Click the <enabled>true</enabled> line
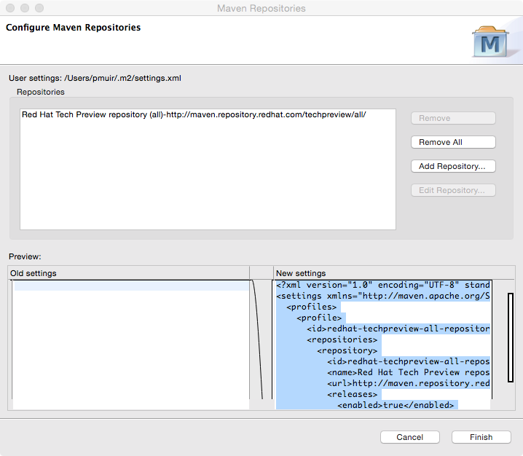This screenshot has width=523, height=456. 395,405
